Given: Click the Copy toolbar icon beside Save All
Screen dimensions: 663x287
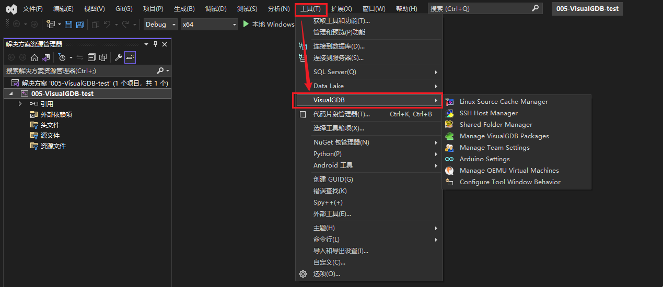Looking at the screenshot, I should pyautogui.click(x=95, y=25).
